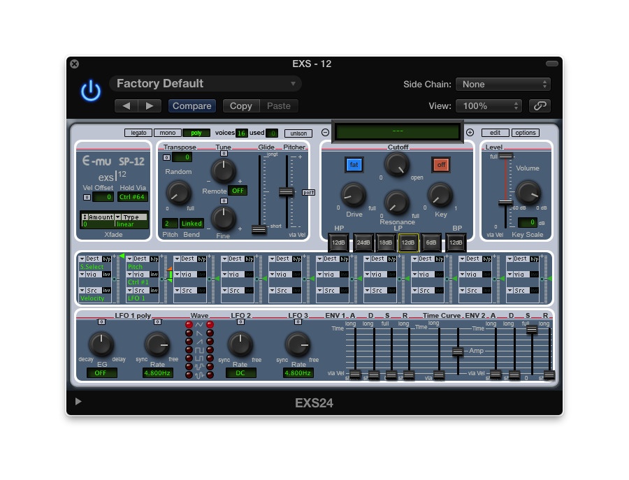Toggle via inv in the Pitch slot

click(x=154, y=275)
